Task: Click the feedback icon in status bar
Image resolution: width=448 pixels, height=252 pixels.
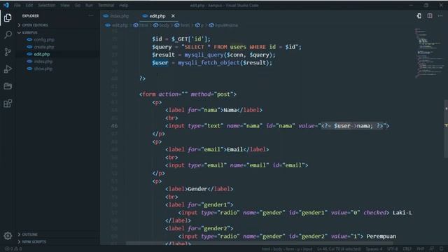Action: 431,249
